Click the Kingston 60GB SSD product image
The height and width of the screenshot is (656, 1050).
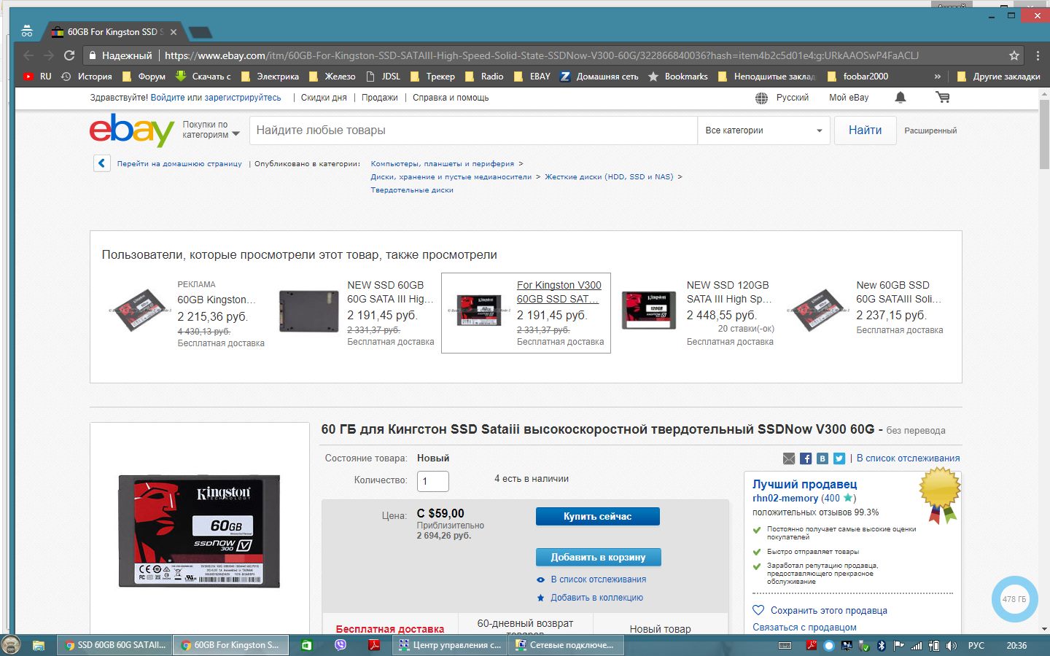pos(199,531)
